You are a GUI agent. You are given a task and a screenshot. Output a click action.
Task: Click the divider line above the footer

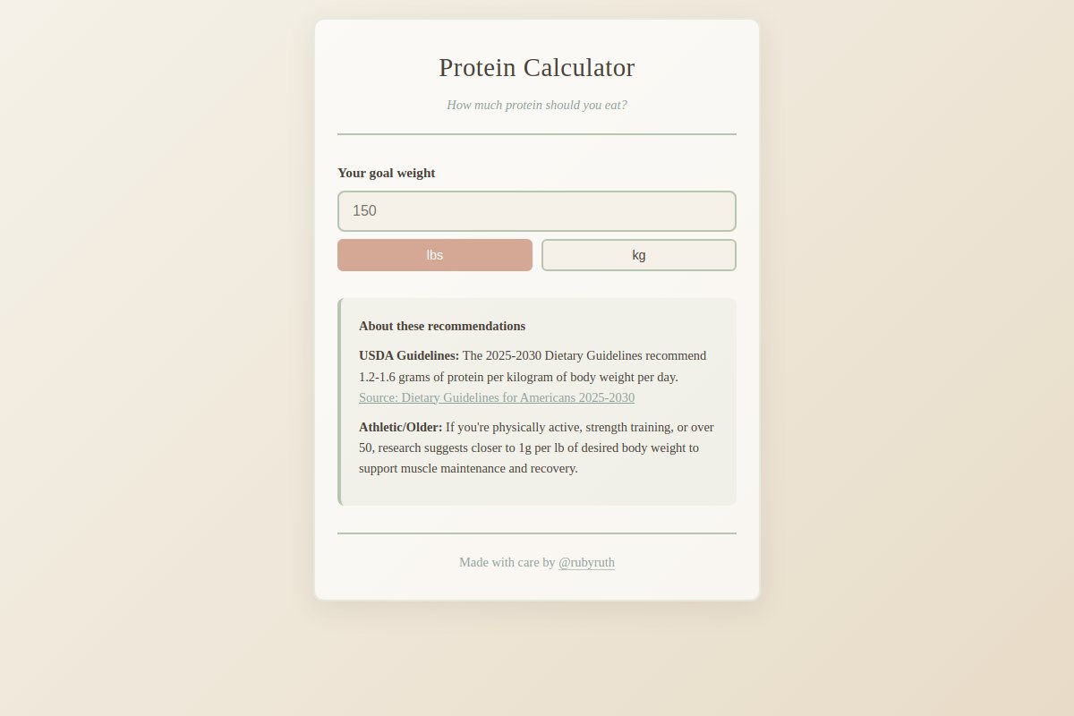536,534
